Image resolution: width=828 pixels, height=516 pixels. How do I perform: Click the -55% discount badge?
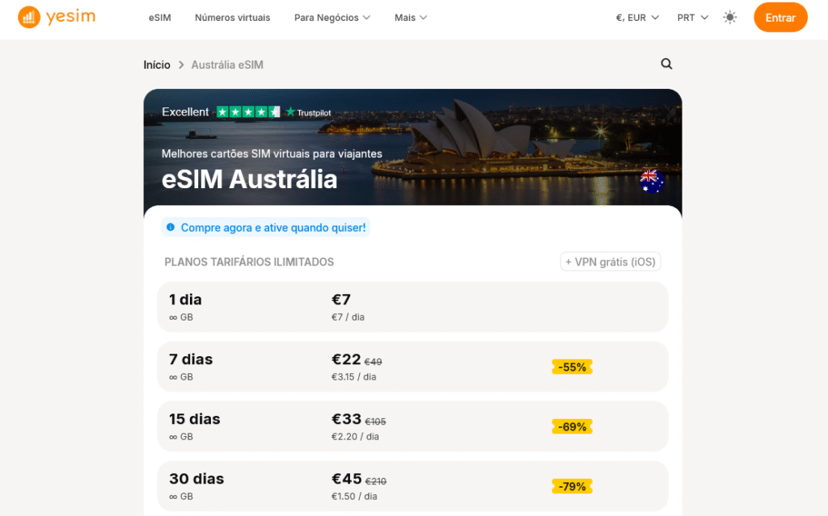pos(572,367)
